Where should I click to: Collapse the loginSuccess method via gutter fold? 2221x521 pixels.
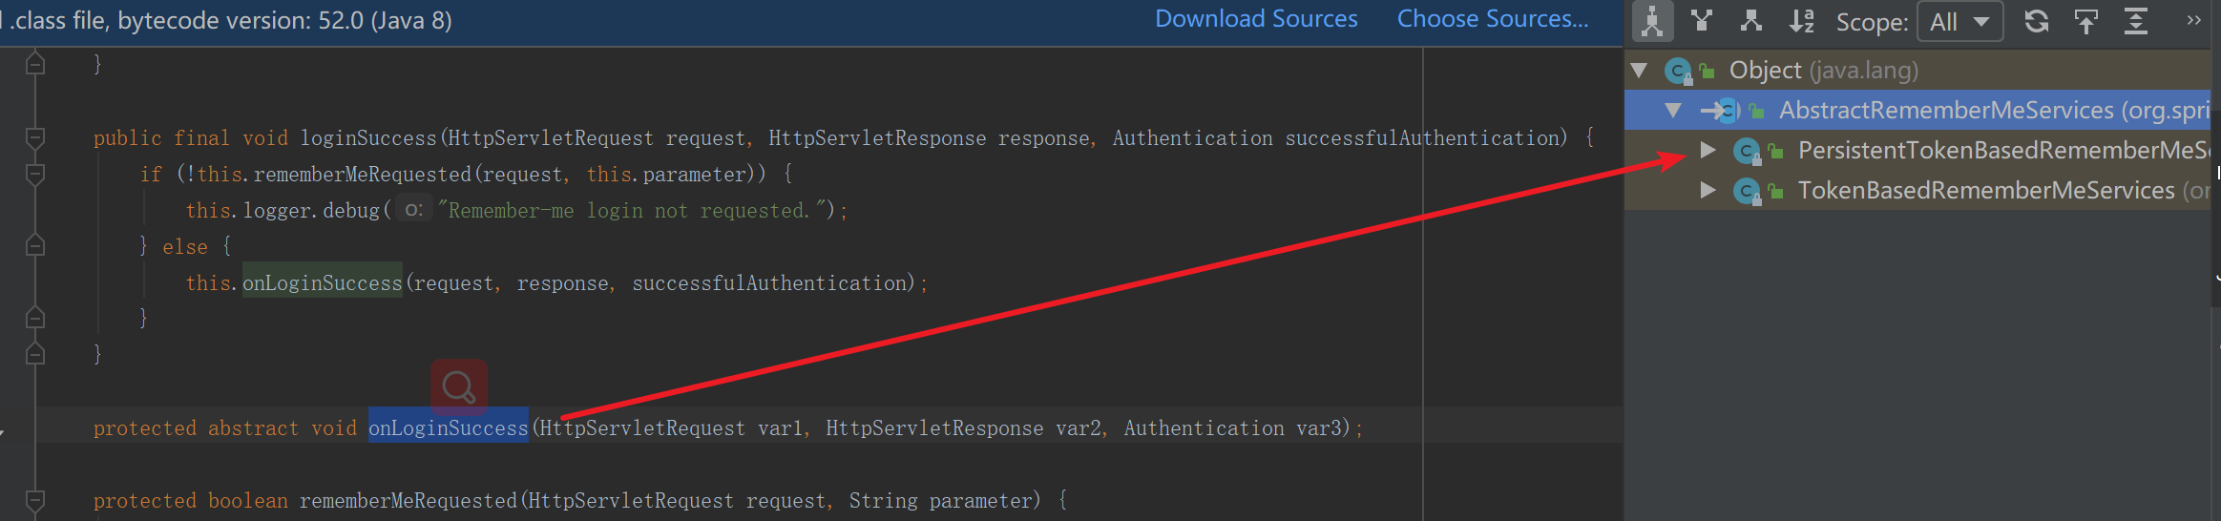35,138
